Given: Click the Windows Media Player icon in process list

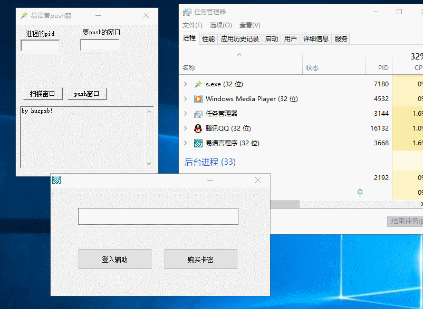Looking at the screenshot, I should point(198,99).
